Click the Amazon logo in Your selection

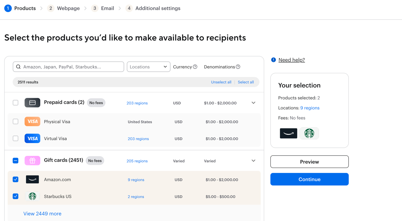(288, 133)
